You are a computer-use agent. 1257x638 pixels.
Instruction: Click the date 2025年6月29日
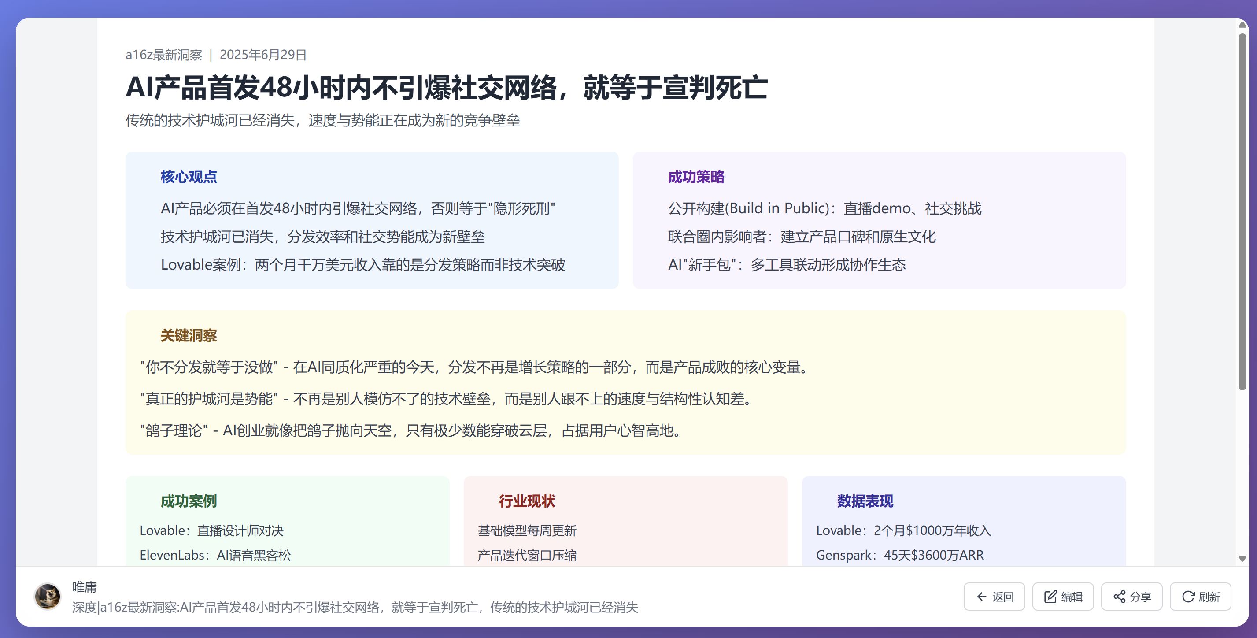pos(262,55)
